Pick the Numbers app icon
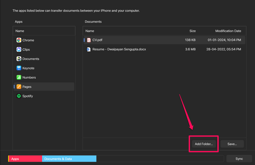Viewport: 255px width, 165px height. 19,77
